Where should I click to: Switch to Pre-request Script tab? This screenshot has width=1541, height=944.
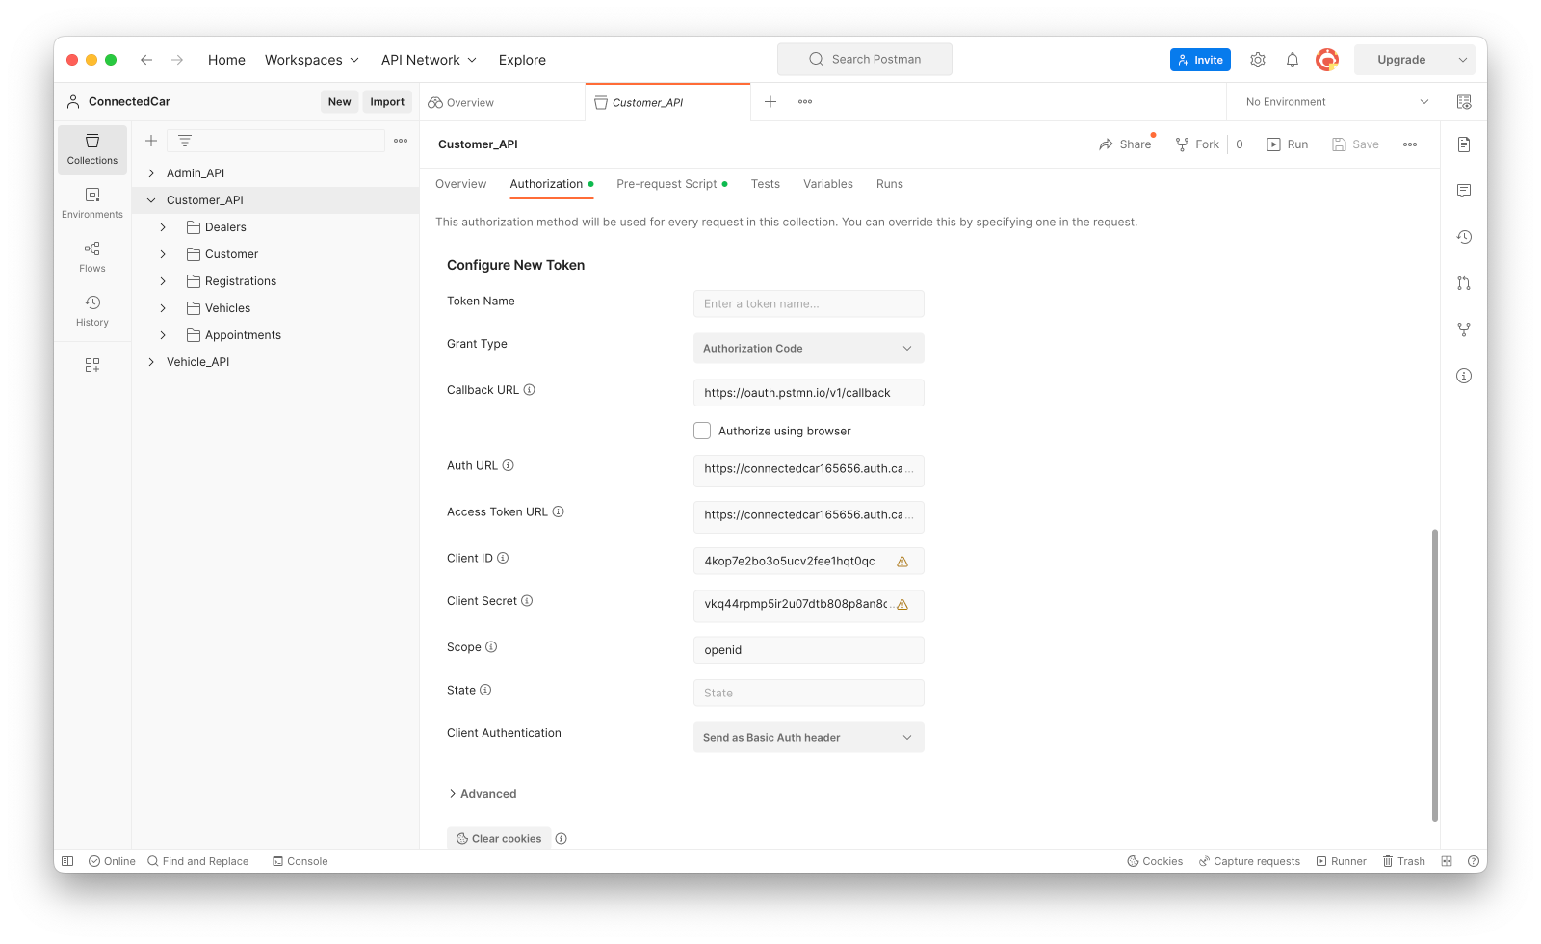pos(671,184)
